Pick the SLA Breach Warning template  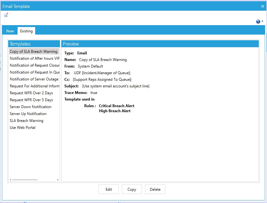point(27,121)
